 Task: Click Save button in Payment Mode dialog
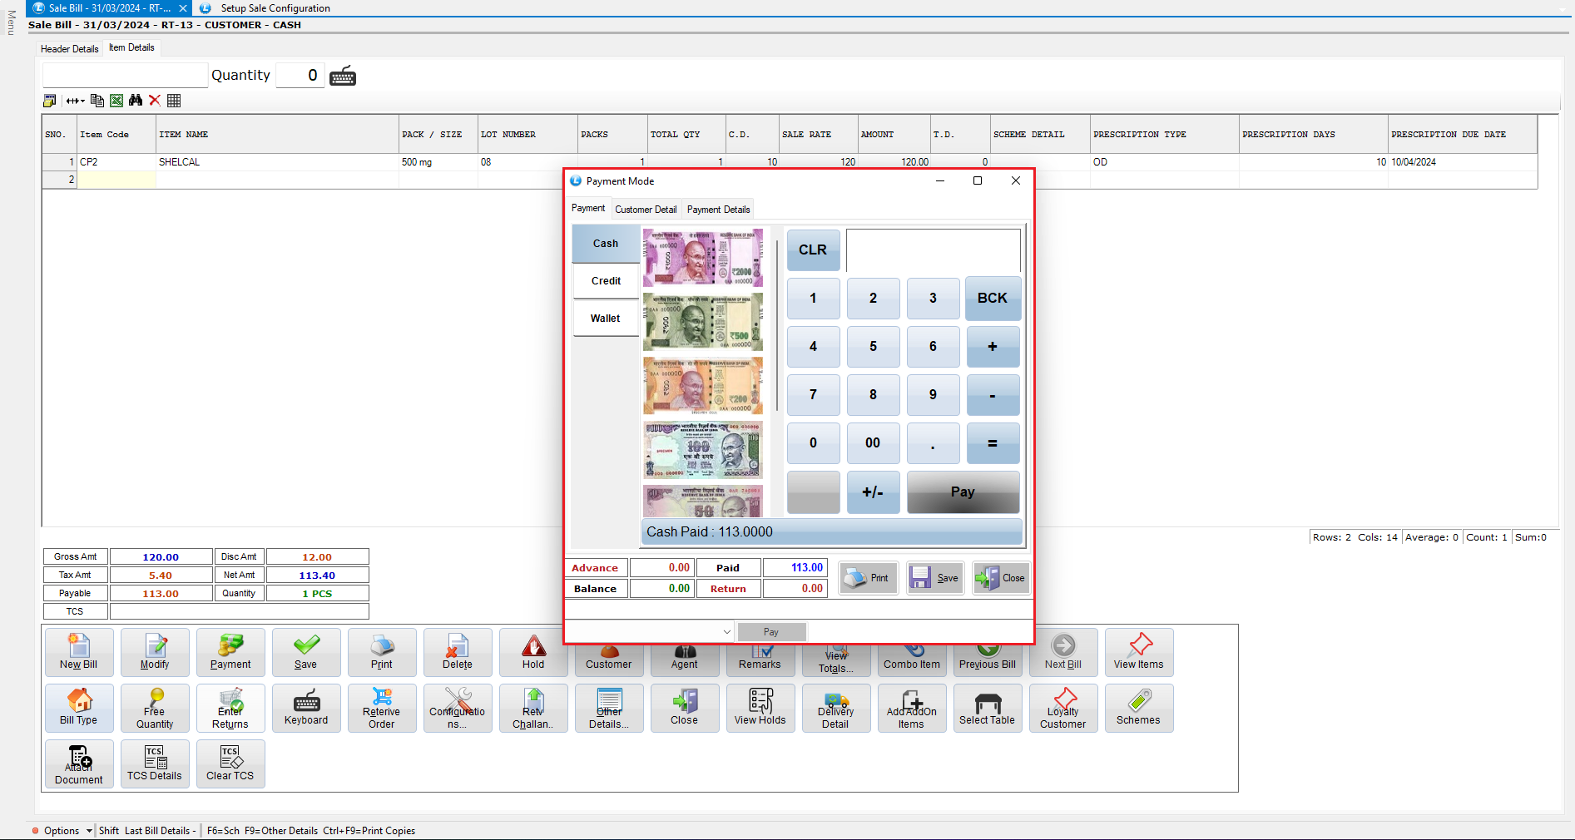(935, 578)
